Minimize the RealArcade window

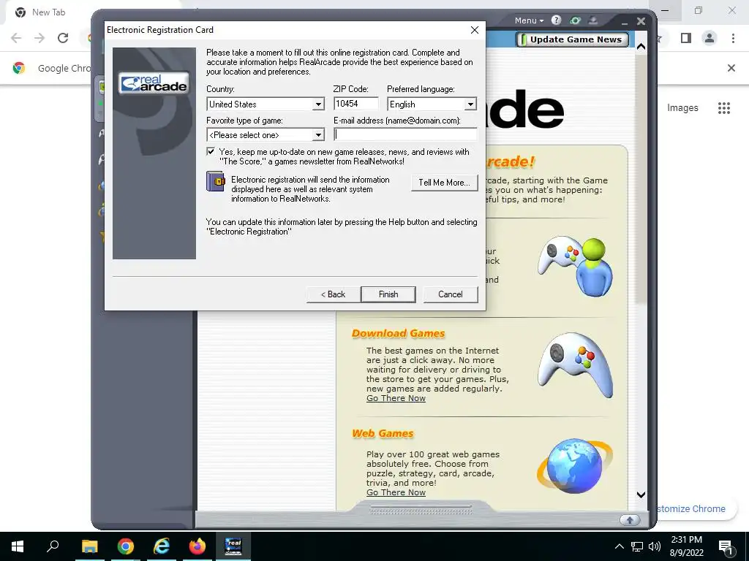625,21
